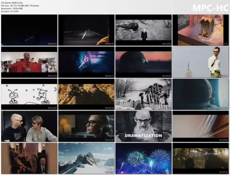230x175 pixels.
Task: Click the two men in sunglasses thumbnail
Action: [x=29, y=126]
